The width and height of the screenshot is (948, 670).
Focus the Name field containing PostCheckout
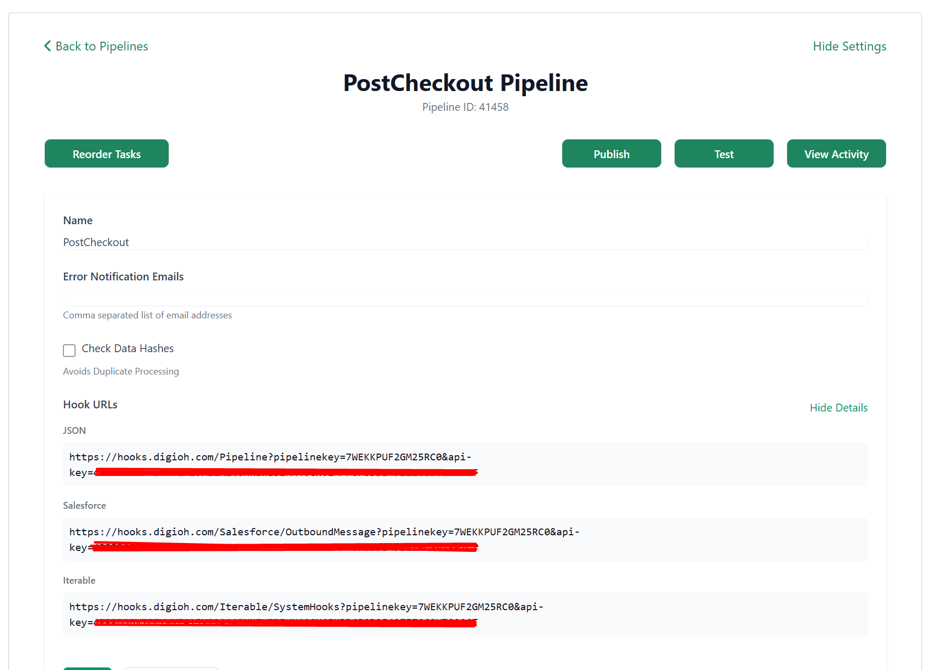click(x=464, y=242)
